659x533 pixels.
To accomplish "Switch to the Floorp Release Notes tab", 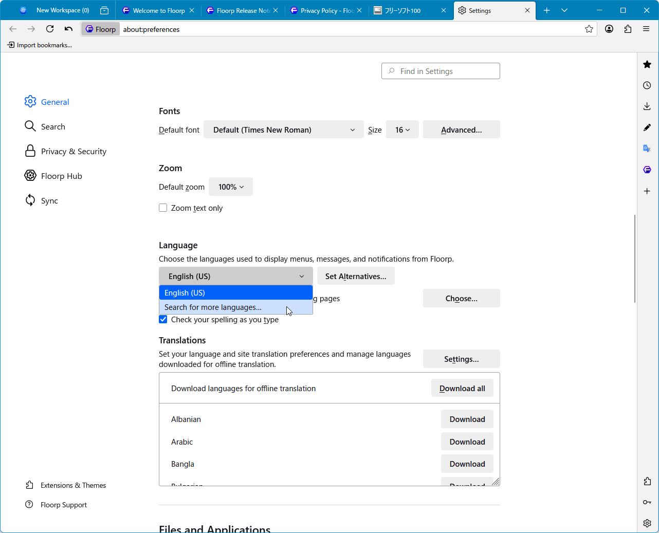I will pyautogui.click(x=243, y=10).
